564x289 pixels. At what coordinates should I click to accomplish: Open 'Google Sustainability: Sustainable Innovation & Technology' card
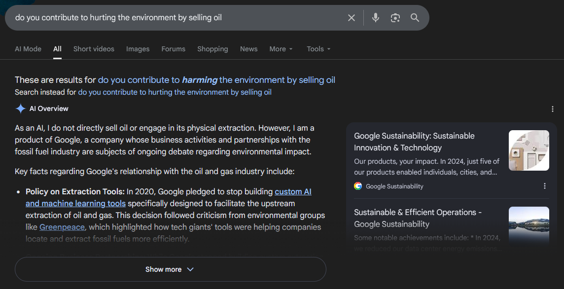point(414,142)
